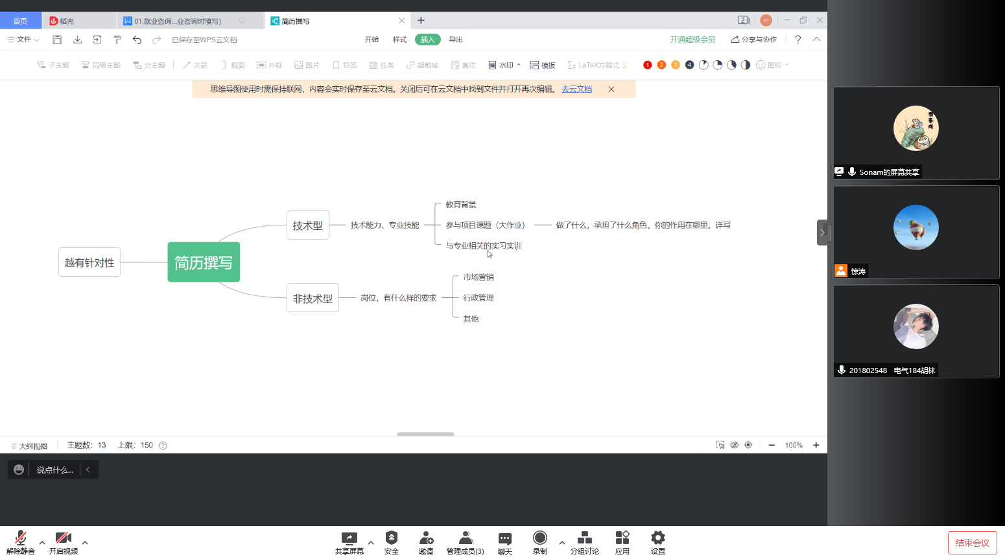Click the 安全 security shield icon
This screenshot has width=1005, height=559.
(392, 542)
